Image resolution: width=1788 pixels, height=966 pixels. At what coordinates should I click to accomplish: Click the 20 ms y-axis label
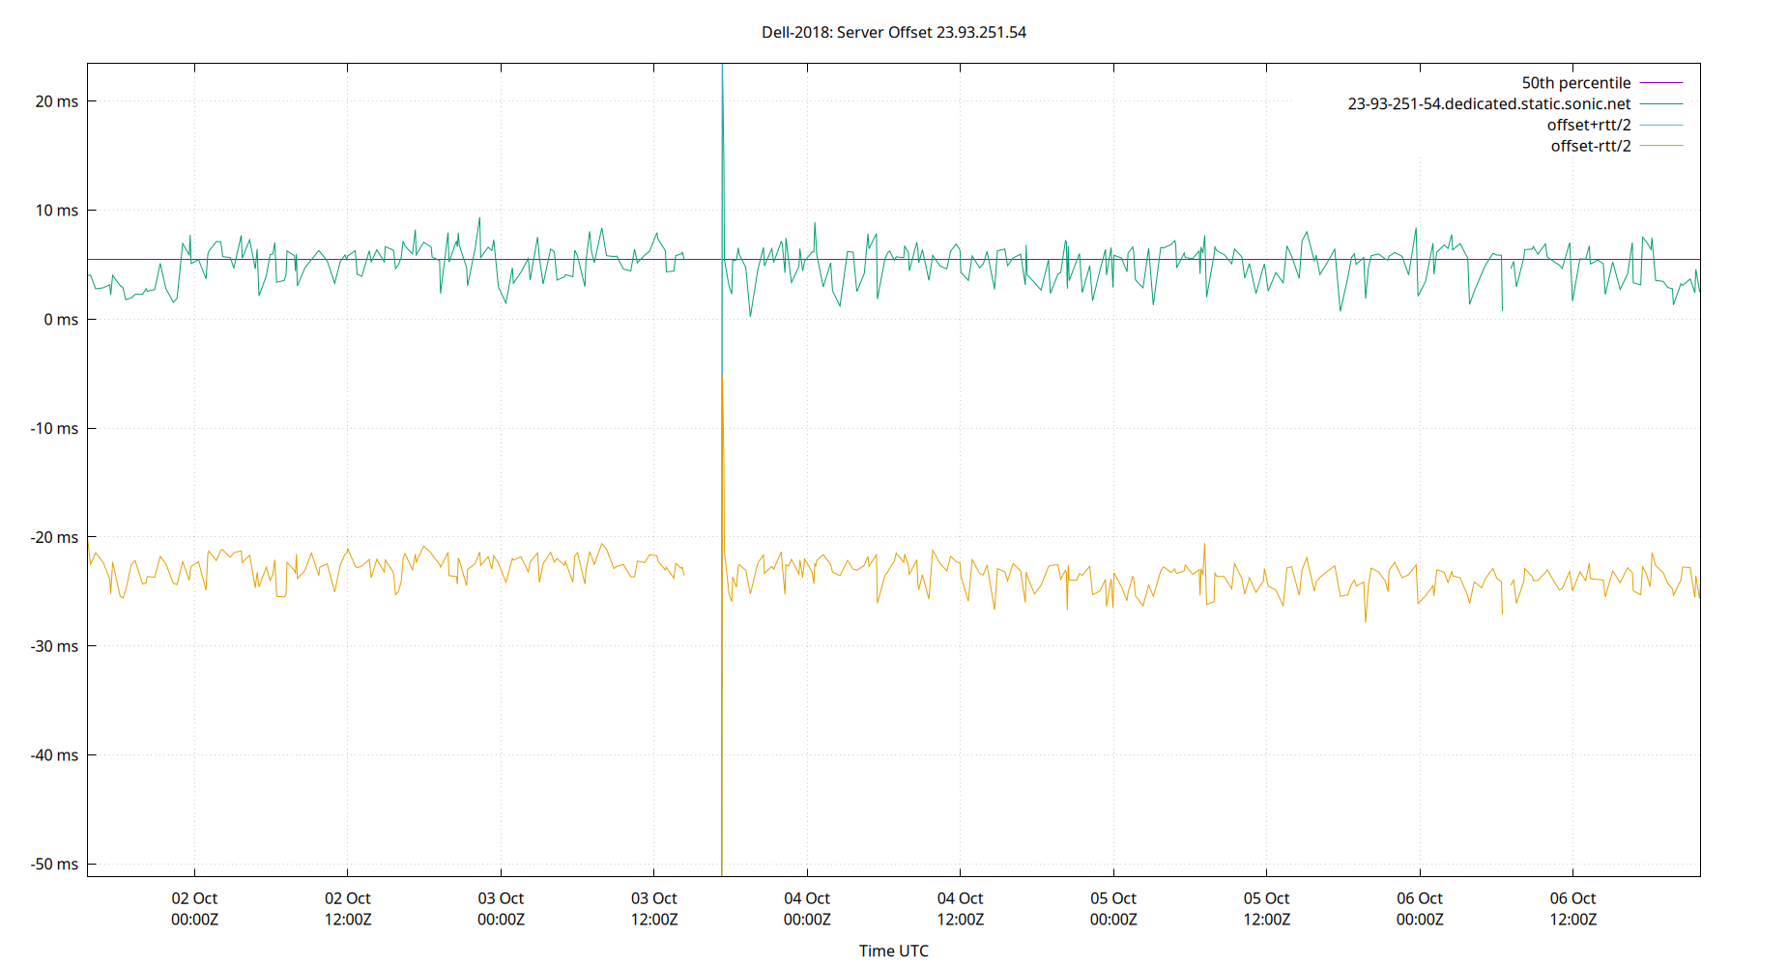[x=57, y=101]
